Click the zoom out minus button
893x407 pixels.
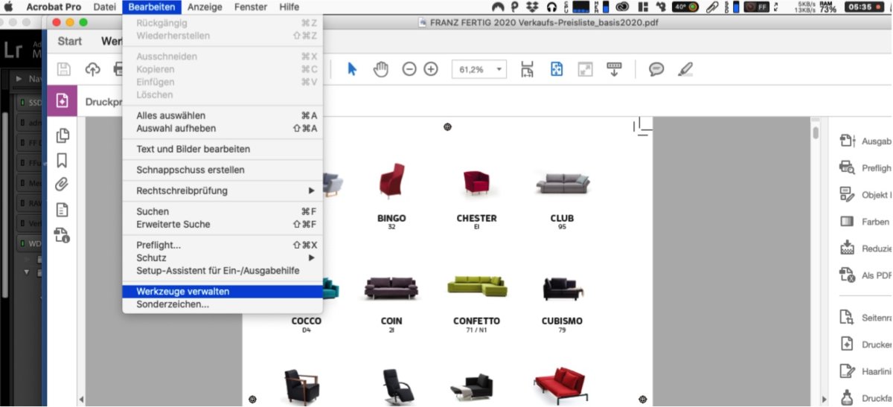point(409,69)
